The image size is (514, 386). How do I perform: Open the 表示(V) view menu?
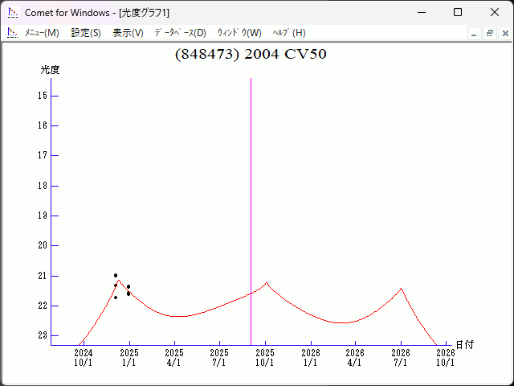[128, 33]
